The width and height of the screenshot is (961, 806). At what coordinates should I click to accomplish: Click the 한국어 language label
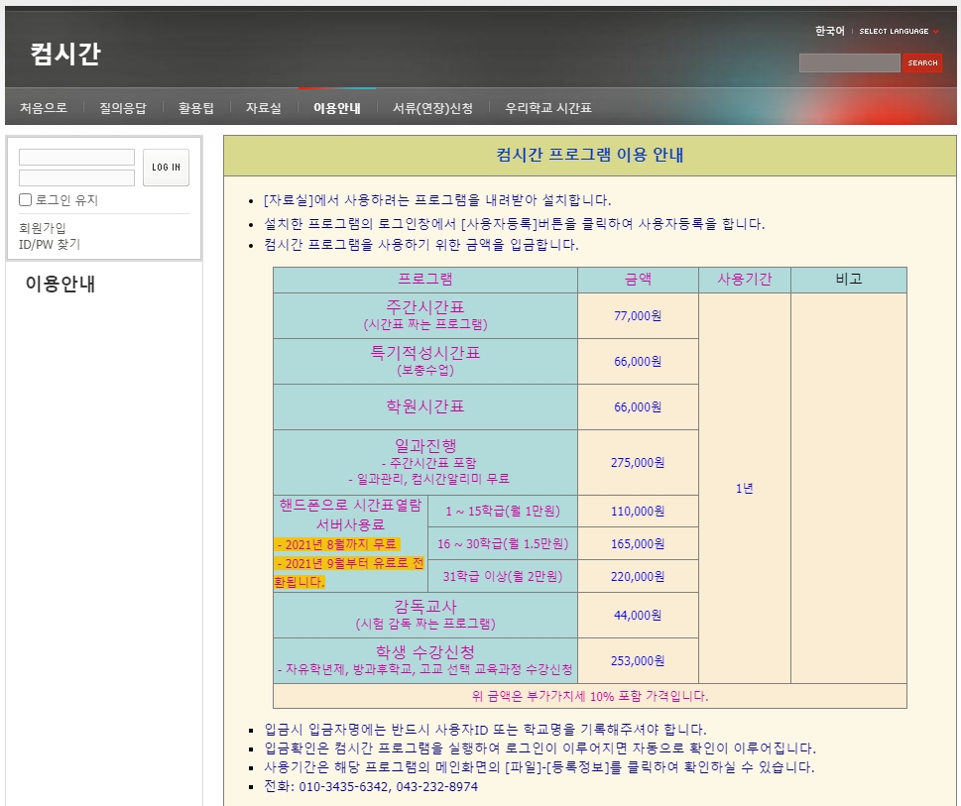point(829,31)
